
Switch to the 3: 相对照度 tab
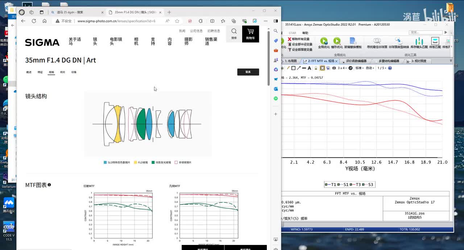click(x=418, y=61)
